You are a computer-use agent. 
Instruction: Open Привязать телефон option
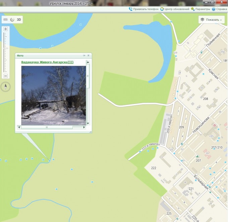click(x=144, y=9)
